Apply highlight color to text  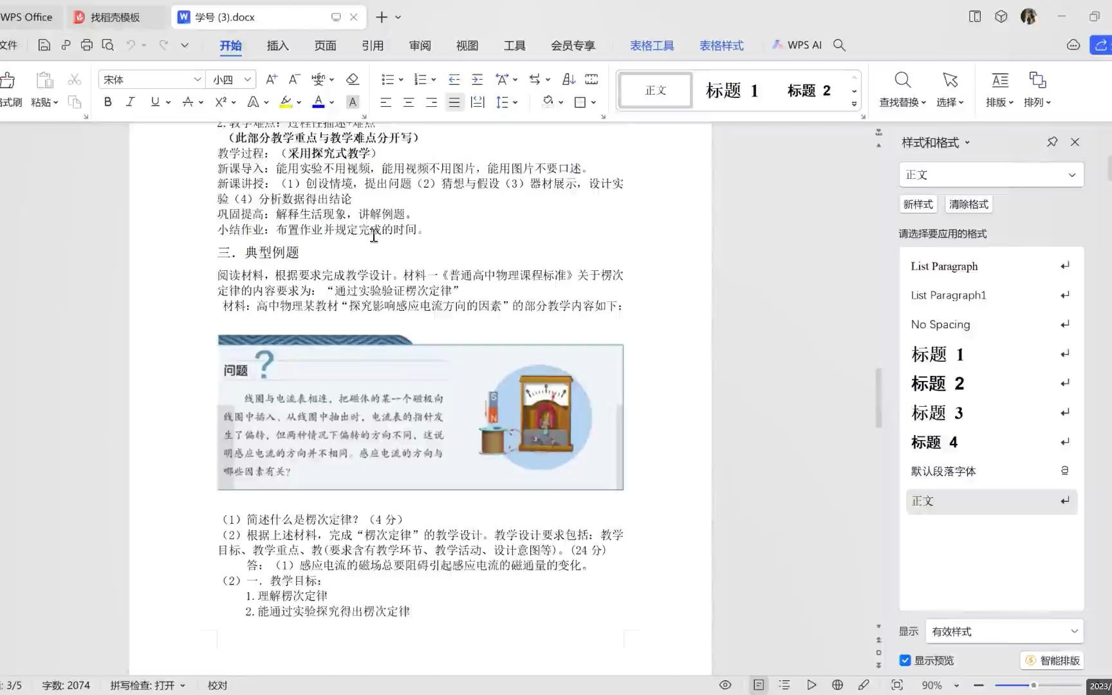(x=286, y=102)
